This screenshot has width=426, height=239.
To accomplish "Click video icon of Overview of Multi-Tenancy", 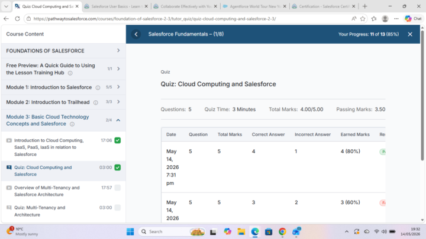I will pos(9,188).
